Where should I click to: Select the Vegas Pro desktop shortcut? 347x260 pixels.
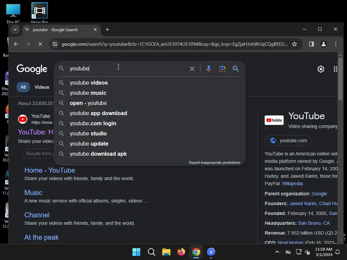[39, 13]
